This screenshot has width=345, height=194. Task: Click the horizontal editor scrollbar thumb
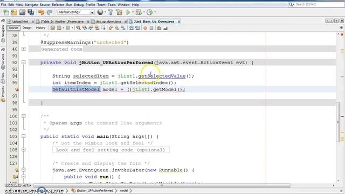pos(162,185)
